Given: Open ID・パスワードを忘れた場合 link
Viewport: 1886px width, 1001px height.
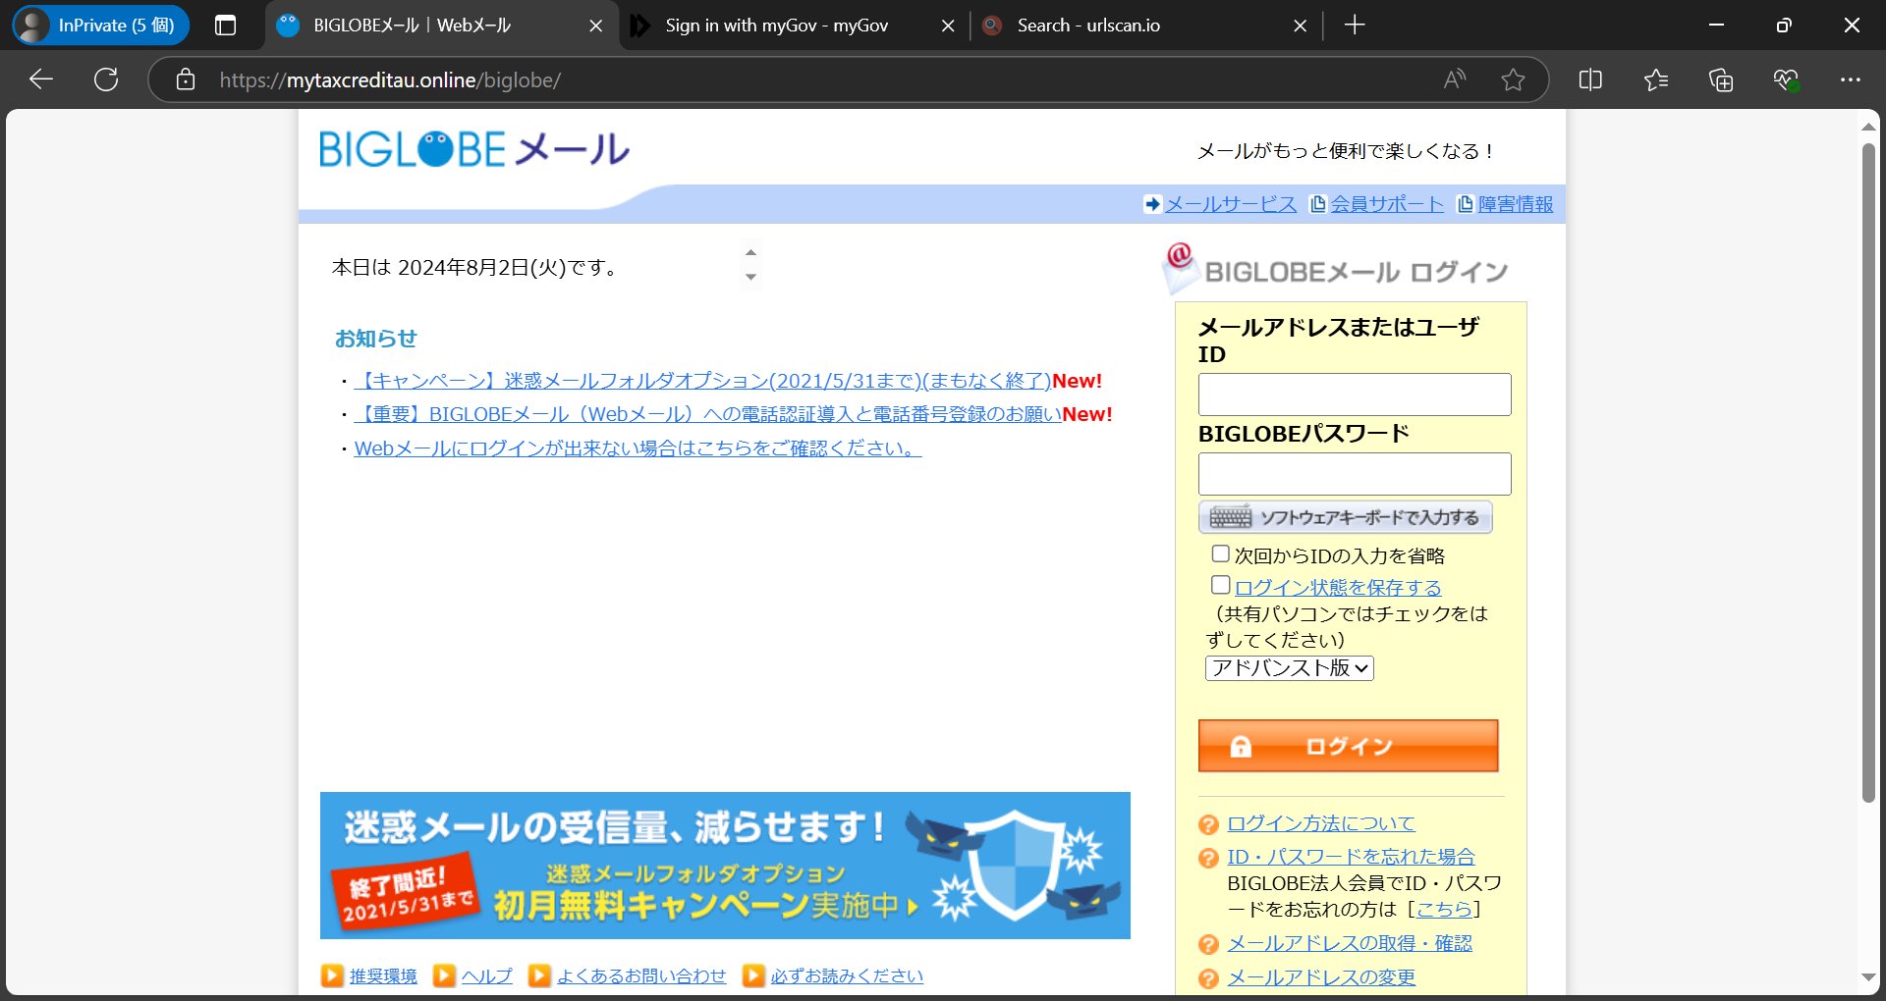Looking at the screenshot, I should pyautogui.click(x=1351, y=857).
